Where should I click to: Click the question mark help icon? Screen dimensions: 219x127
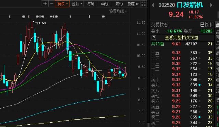(x=154, y=38)
